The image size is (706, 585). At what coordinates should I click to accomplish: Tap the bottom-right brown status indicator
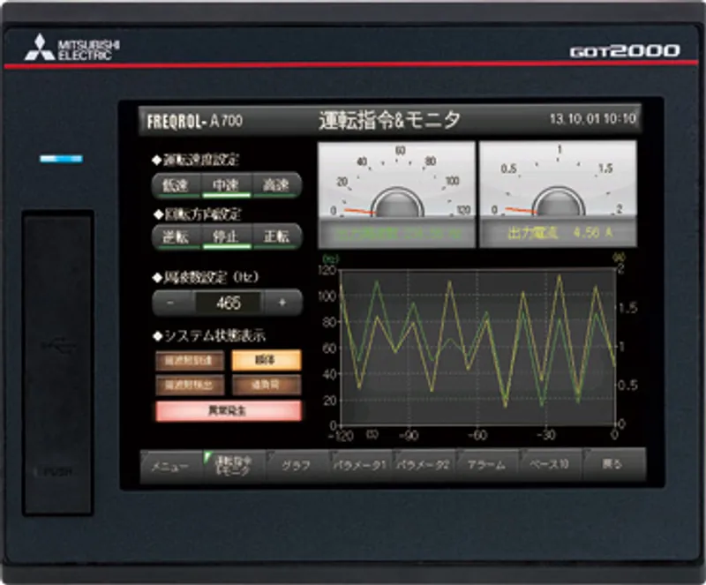pos(267,385)
